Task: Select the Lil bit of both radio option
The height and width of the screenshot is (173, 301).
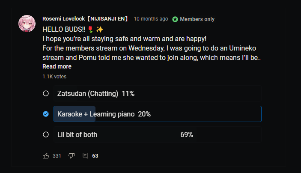Action: [46, 134]
